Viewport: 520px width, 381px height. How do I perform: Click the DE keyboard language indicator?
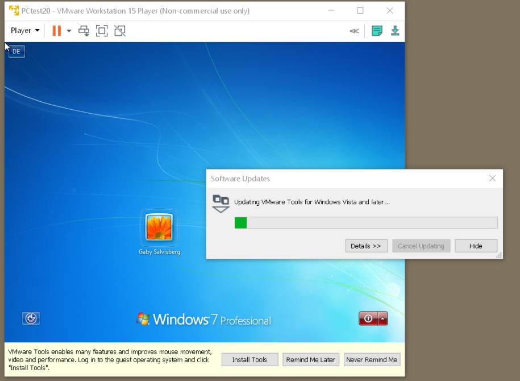click(16, 51)
